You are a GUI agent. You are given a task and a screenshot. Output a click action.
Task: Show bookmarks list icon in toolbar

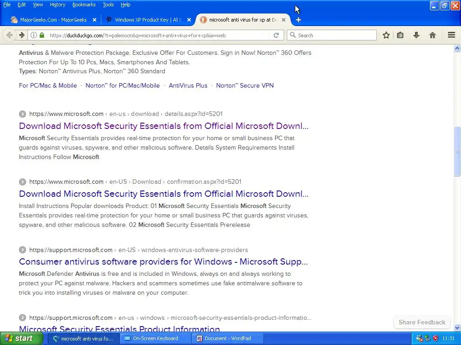pos(400,35)
